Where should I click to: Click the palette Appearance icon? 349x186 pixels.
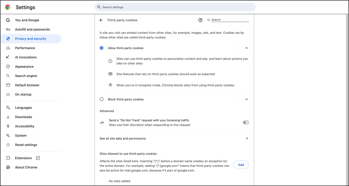pyautogui.click(x=8, y=66)
